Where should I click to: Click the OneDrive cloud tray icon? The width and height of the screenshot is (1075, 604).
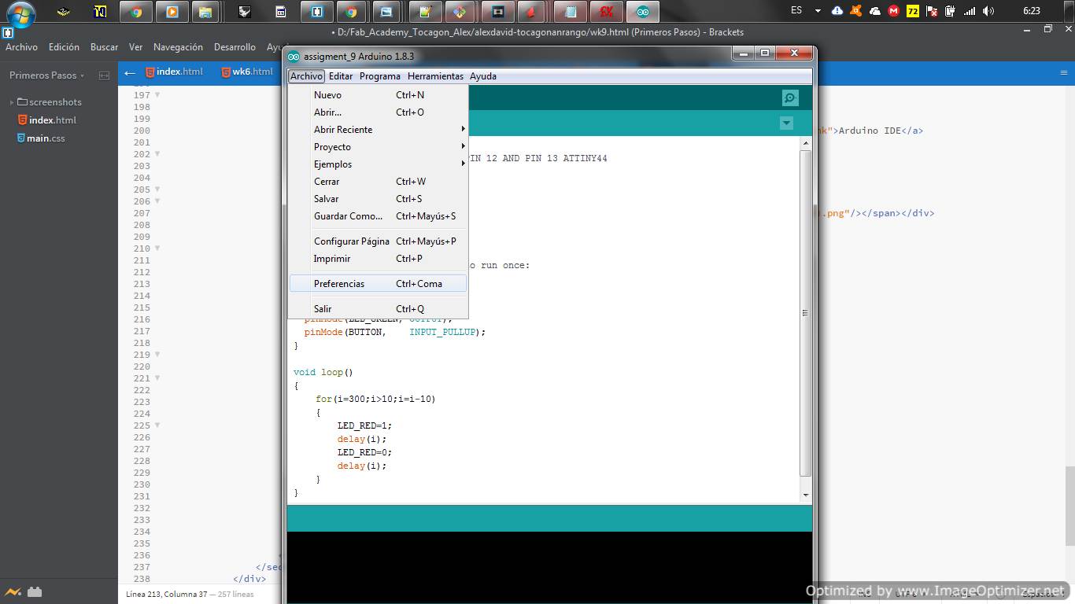[874, 11]
